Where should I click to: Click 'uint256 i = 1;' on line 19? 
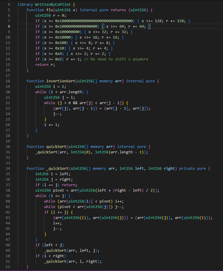pos(51,87)
